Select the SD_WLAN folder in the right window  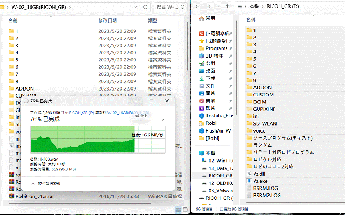[x=265, y=123]
